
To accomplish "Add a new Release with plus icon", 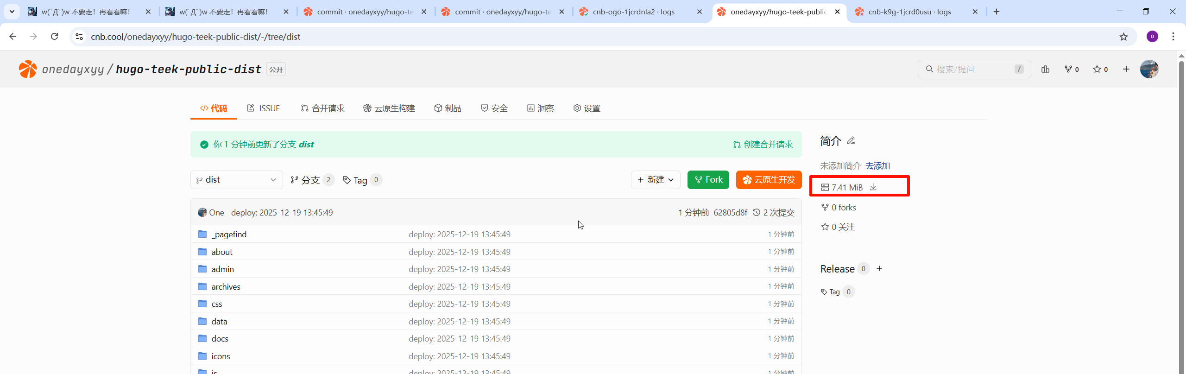I will tap(879, 269).
